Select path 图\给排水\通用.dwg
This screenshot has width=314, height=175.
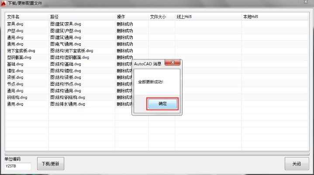(68, 104)
